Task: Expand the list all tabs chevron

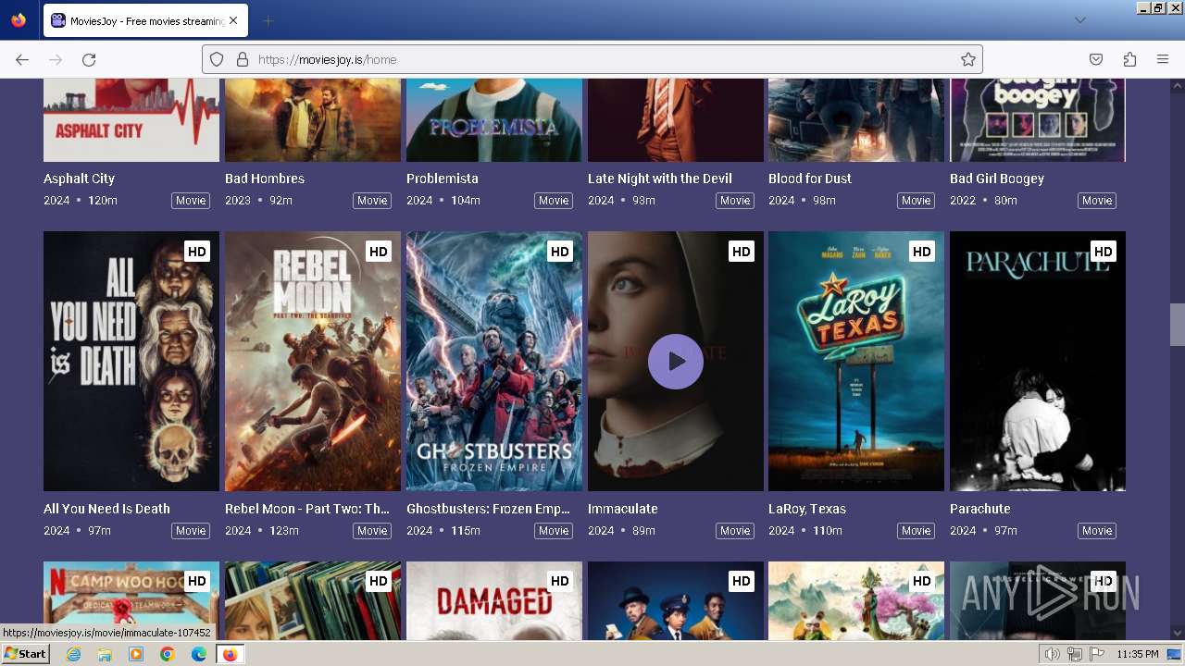Action: tap(1079, 20)
